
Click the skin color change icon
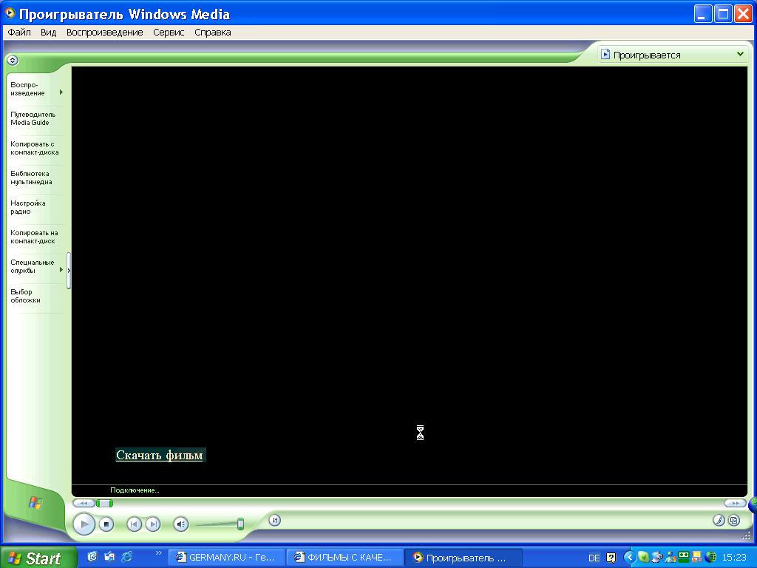(x=719, y=520)
